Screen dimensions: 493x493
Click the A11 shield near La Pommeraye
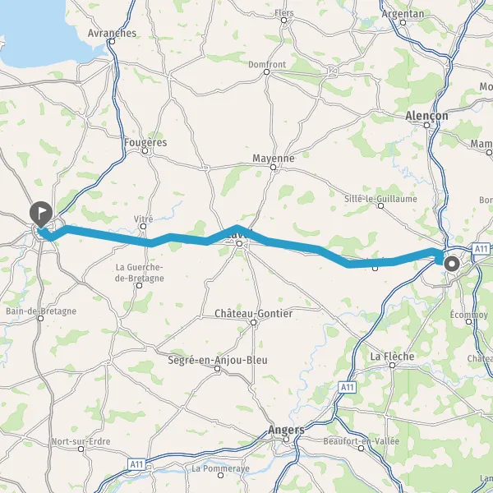pos(137,464)
